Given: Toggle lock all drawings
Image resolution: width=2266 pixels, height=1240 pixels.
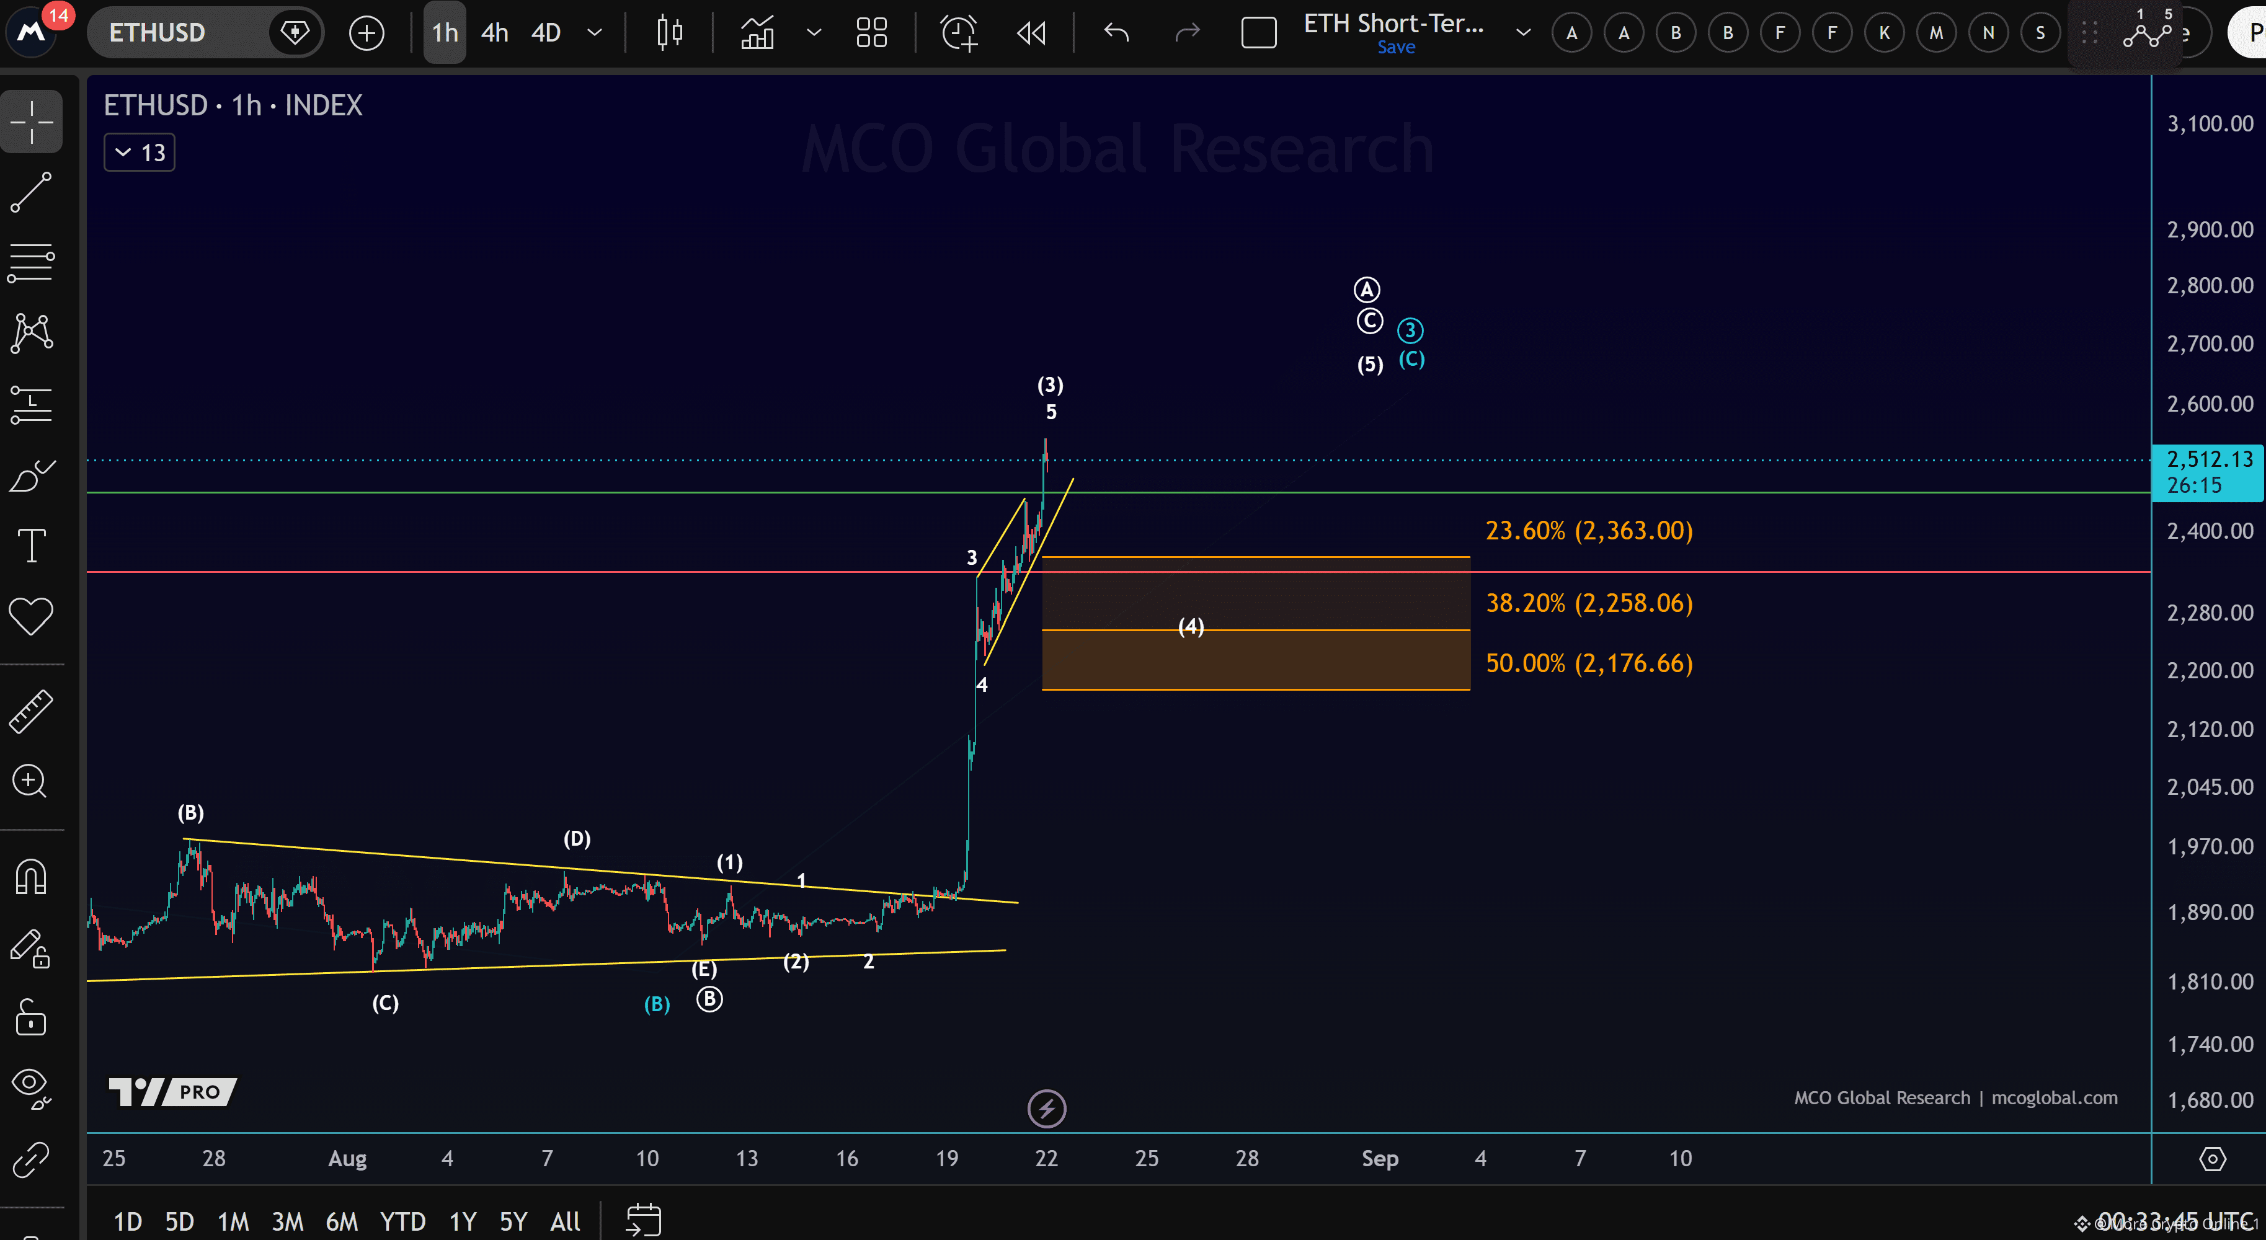Looking at the screenshot, I should (32, 1019).
